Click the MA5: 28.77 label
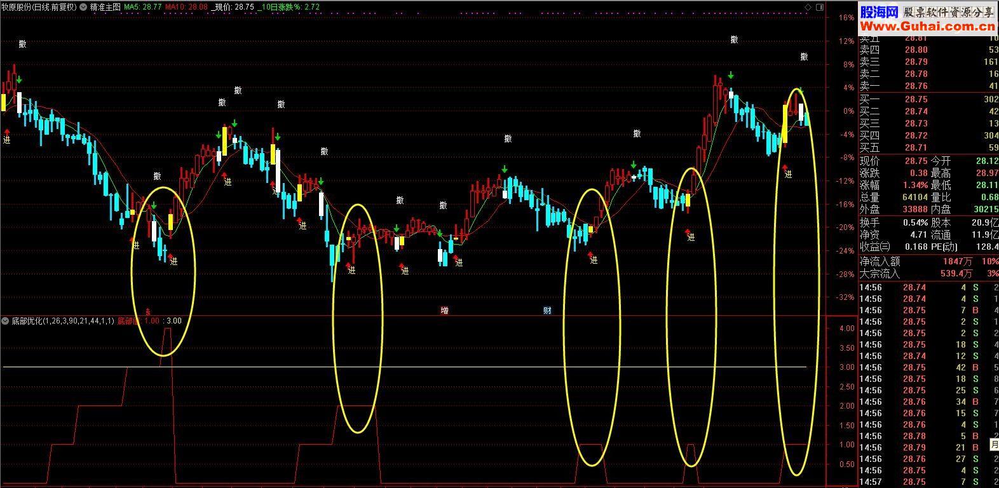The image size is (999, 488). [x=142, y=7]
